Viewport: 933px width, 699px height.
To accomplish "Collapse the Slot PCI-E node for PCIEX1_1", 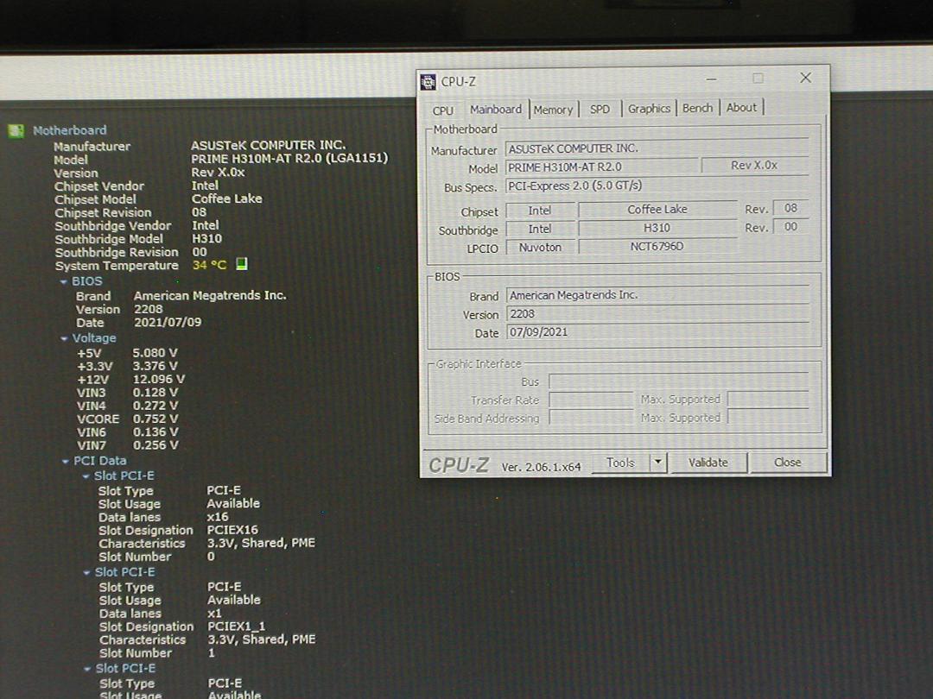I will pos(87,573).
